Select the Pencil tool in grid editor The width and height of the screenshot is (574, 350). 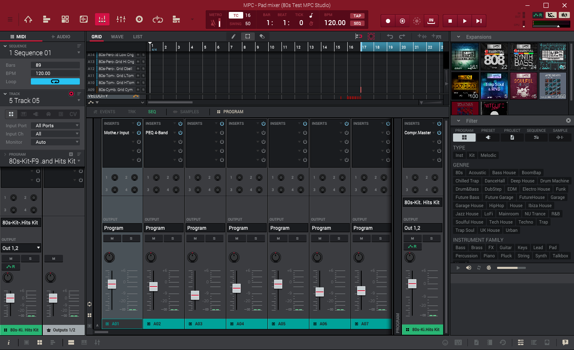tap(233, 36)
